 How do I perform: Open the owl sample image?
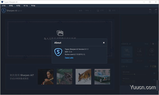point(65,77)
